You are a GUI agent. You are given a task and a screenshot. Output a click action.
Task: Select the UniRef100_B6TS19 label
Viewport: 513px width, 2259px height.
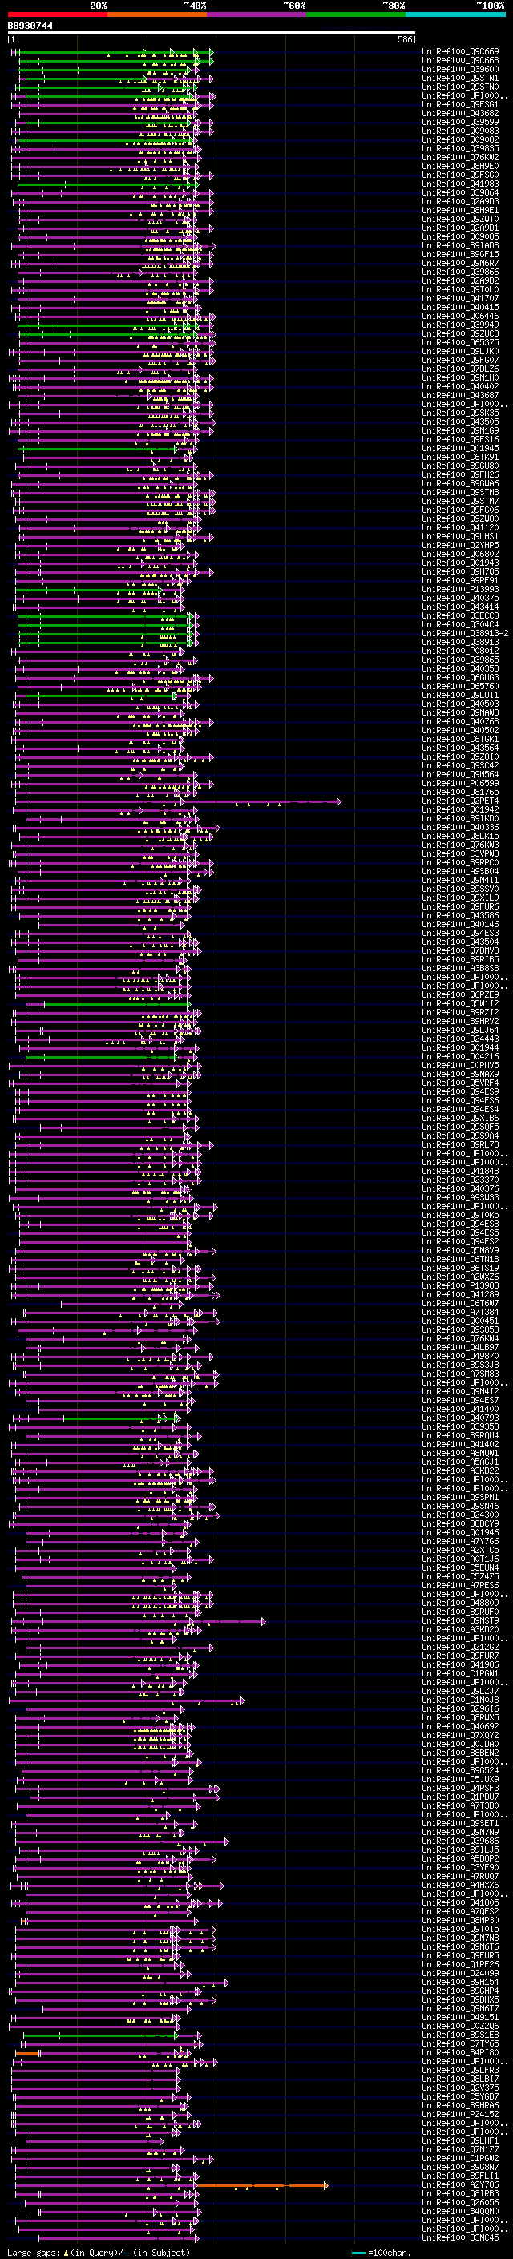[460, 1268]
